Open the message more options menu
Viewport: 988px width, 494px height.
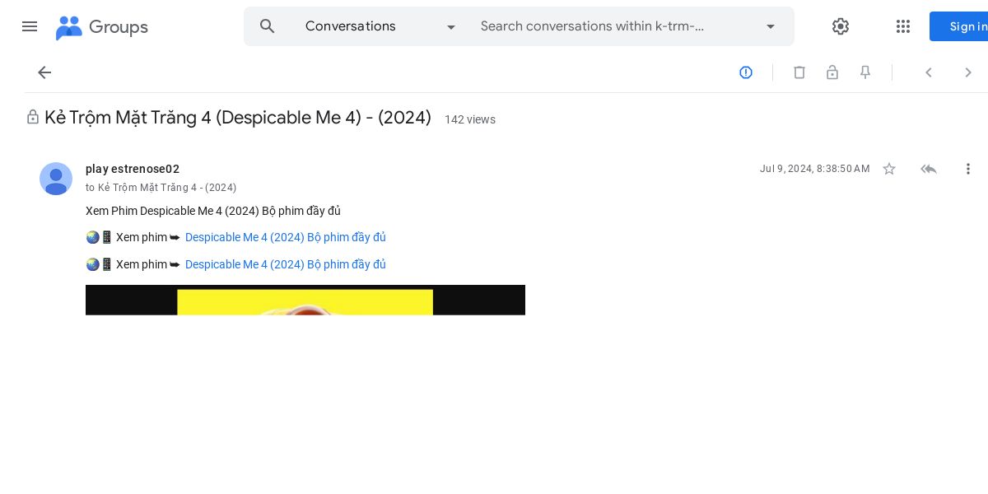[x=968, y=169]
